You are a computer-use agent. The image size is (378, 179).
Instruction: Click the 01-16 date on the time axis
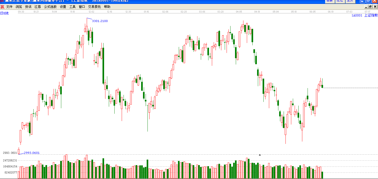(x=146, y=12)
